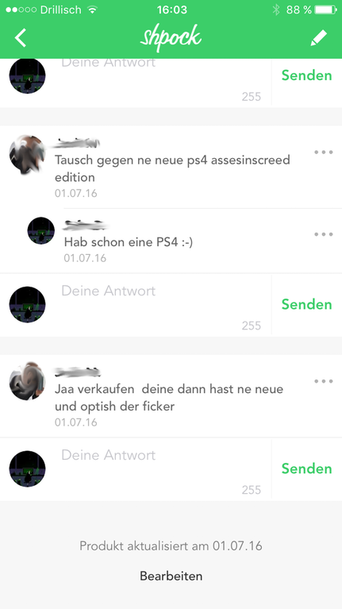Tap avatar beside 'Hab schon eine PS4'
Image resolution: width=342 pixels, height=609 pixels.
click(40, 231)
